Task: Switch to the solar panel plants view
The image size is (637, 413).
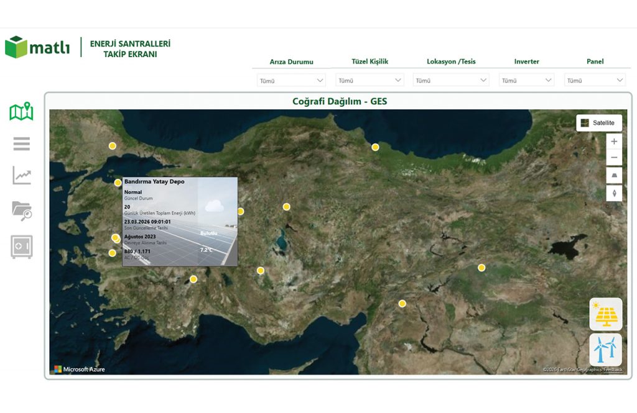Action: pyautogui.click(x=605, y=314)
